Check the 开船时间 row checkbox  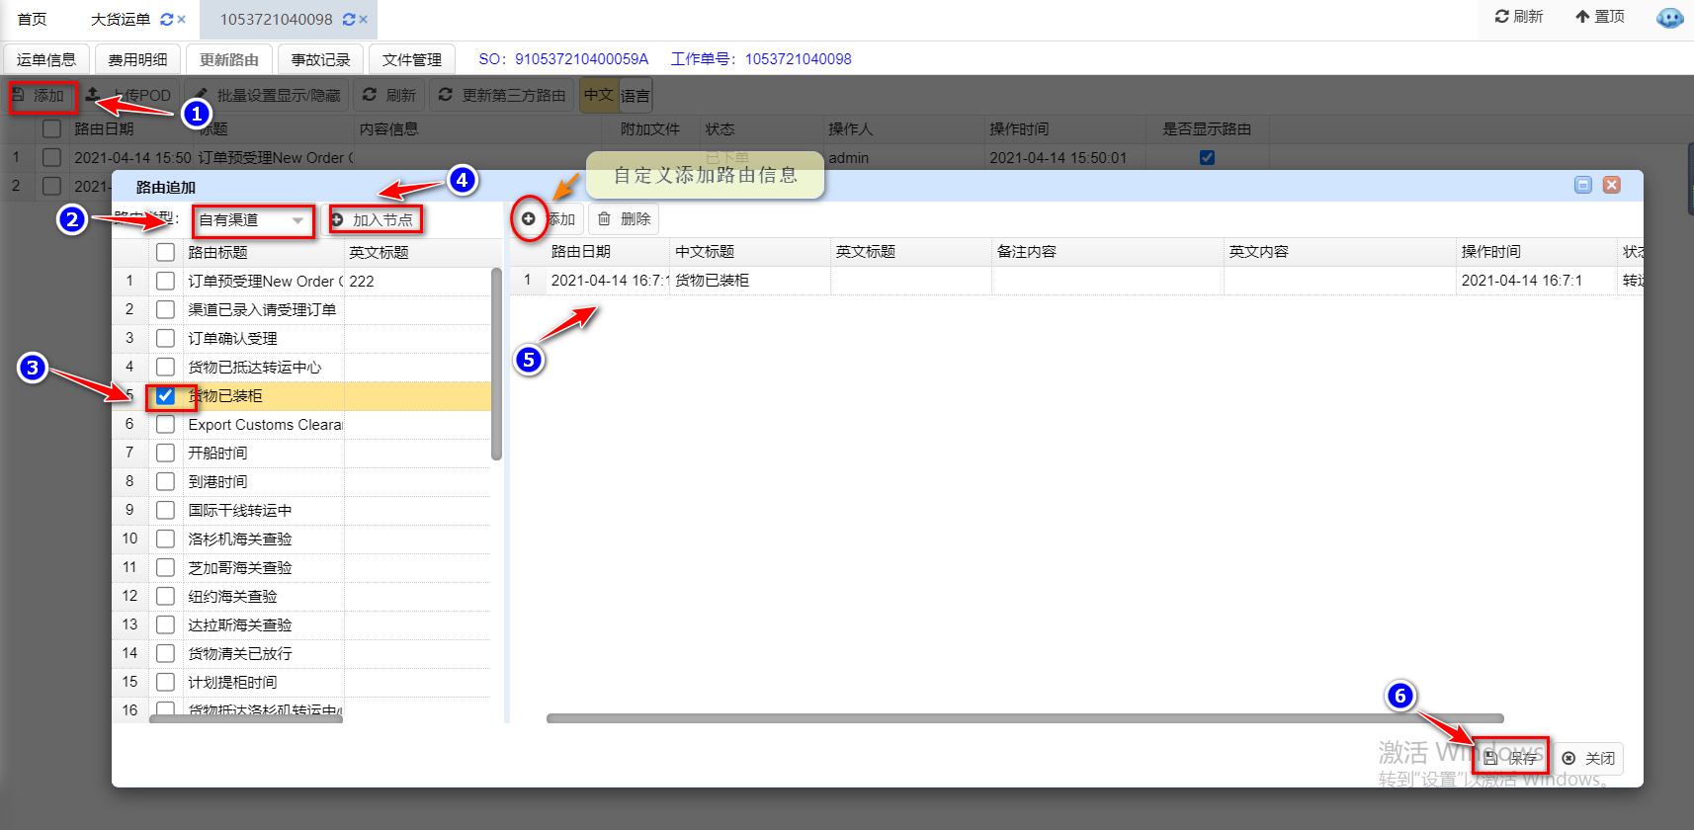coord(165,454)
